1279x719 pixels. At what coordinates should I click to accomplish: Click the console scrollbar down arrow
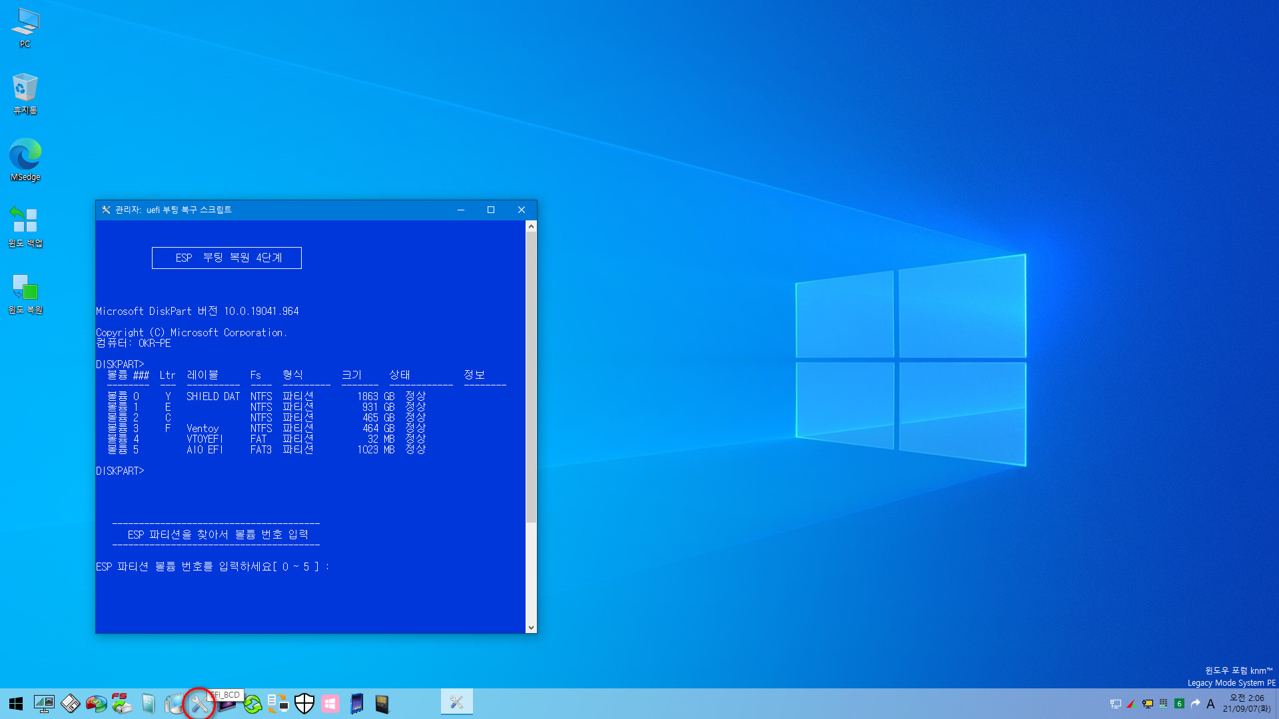click(x=531, y=627)
